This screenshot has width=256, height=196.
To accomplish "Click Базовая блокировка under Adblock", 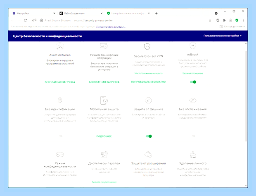I will [x=193, y=73].
